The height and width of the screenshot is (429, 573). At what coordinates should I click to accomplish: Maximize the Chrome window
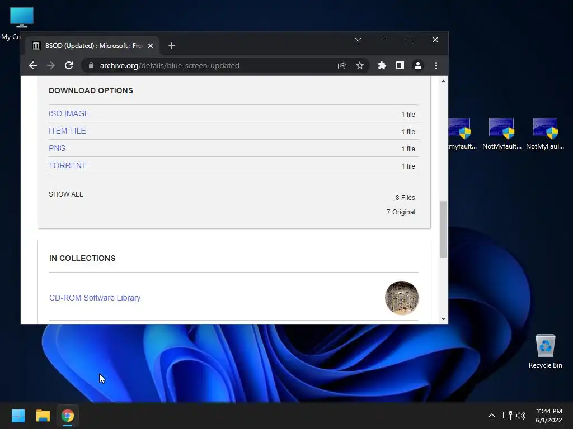point(409,40)
